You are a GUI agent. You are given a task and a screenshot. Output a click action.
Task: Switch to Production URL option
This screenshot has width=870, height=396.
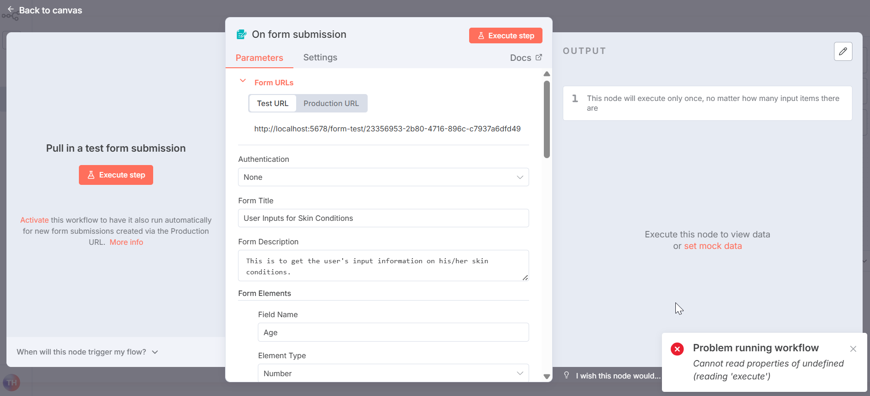pos(331,103)
